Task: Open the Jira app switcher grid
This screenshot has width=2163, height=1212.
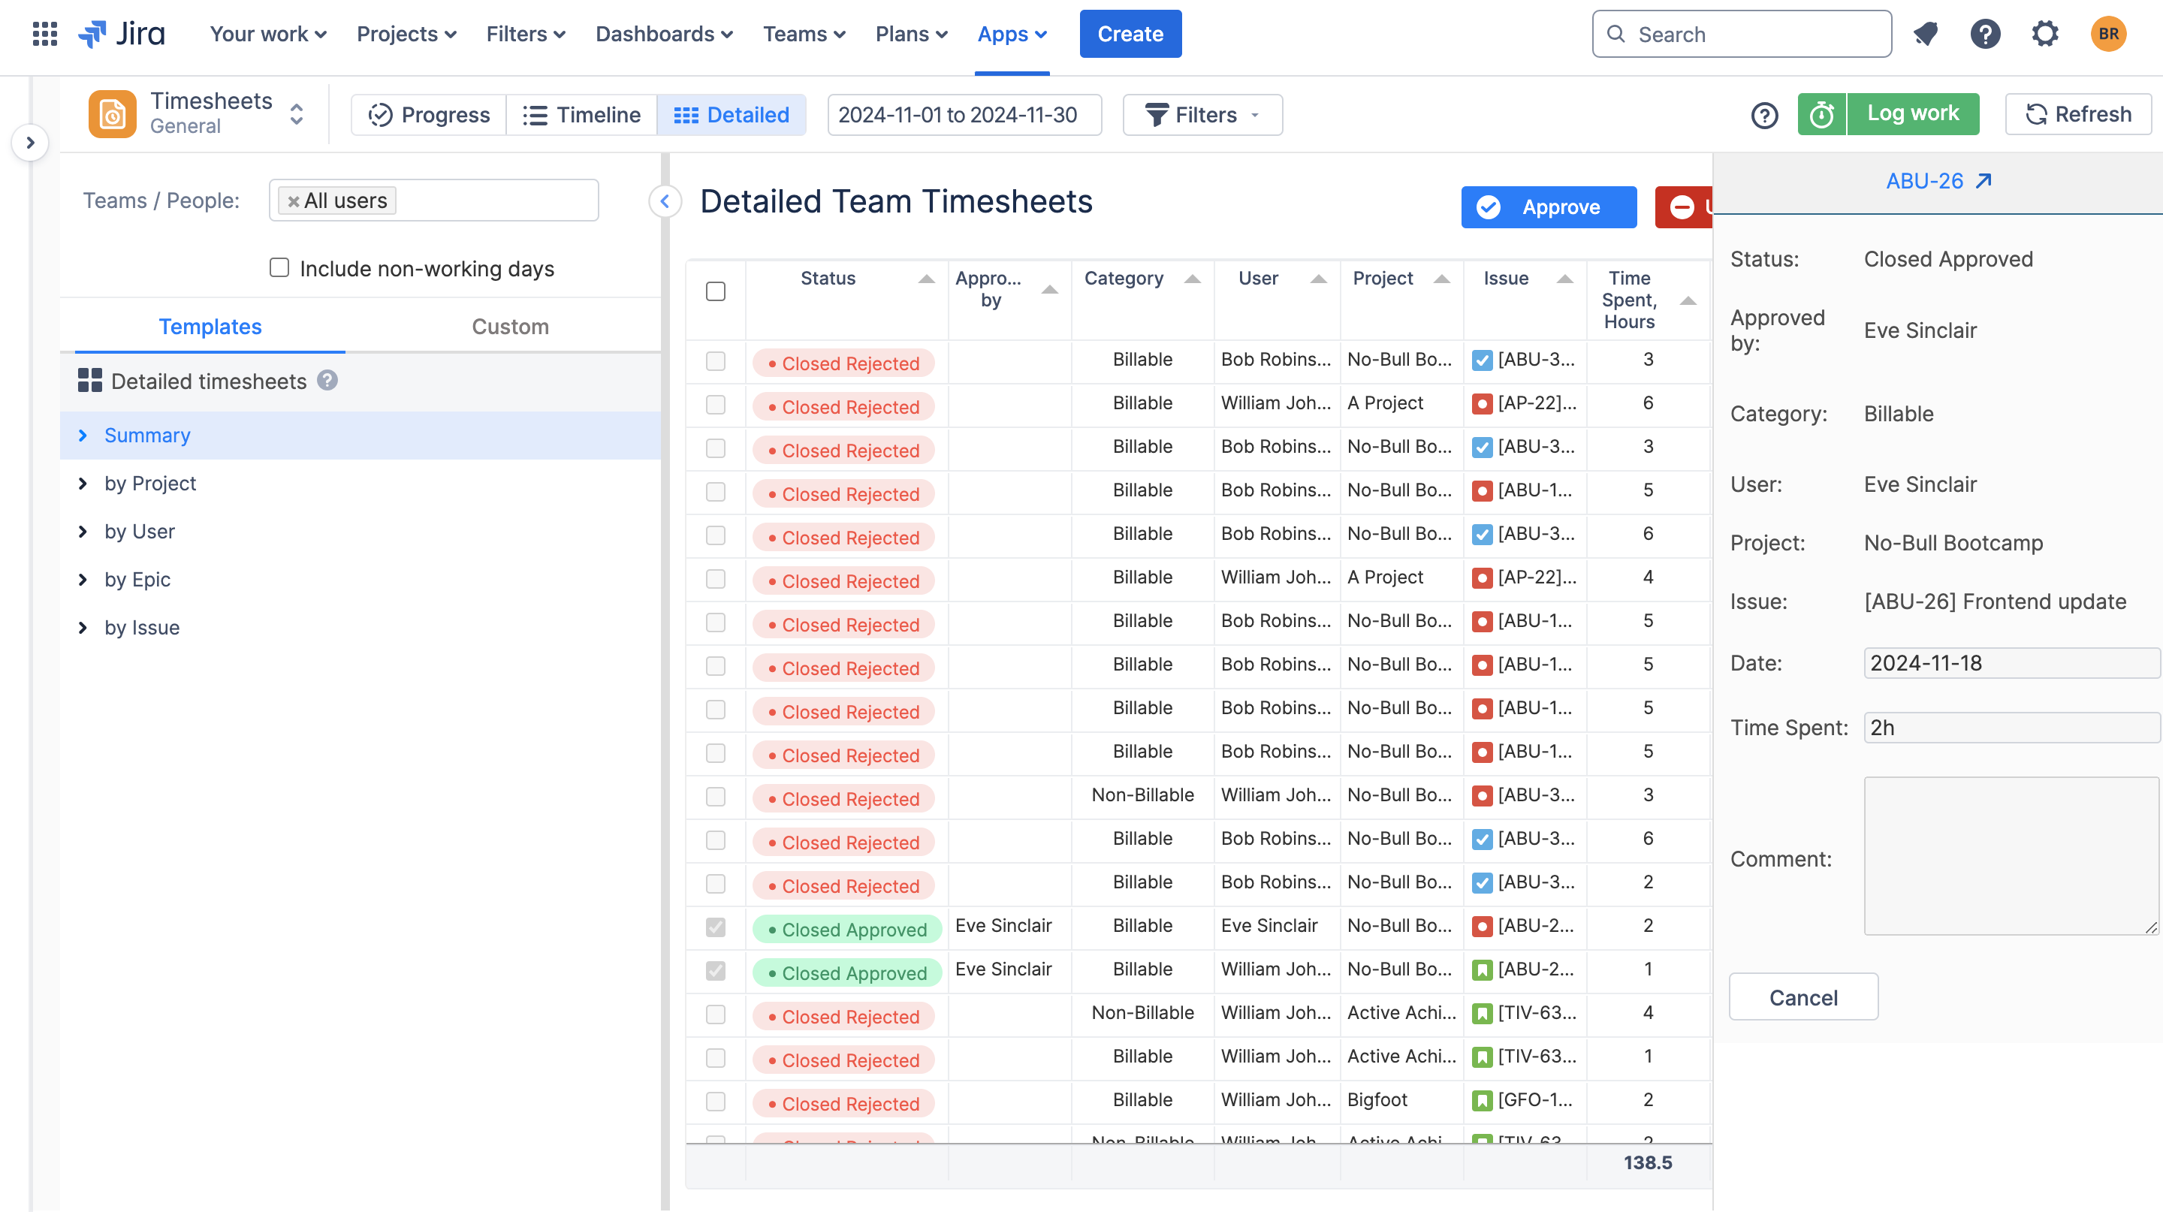Action: click(44, 34)
